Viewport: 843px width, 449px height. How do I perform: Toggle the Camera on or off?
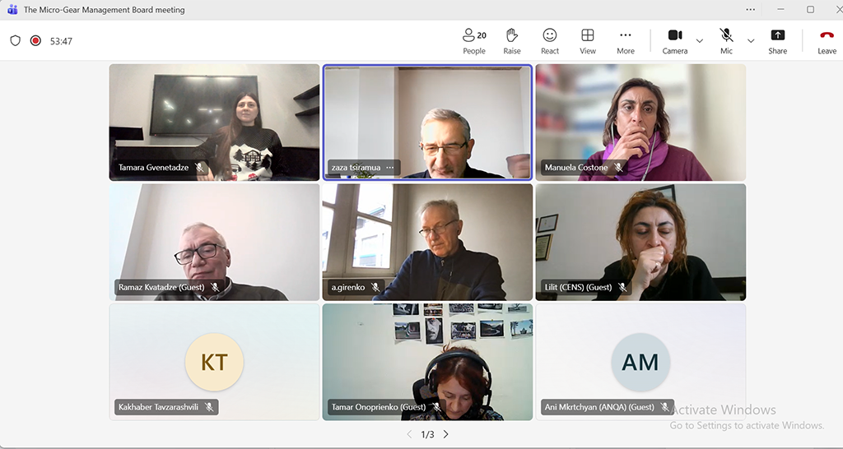[x=675, y=40]
